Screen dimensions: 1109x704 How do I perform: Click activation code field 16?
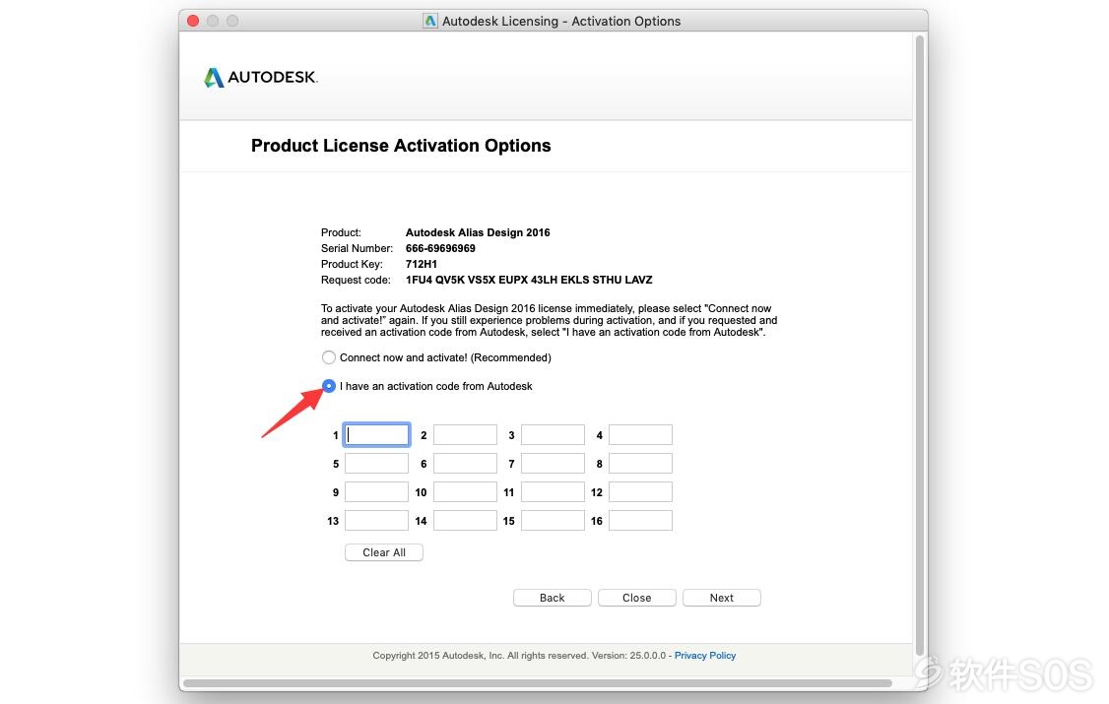pos(640,521)
